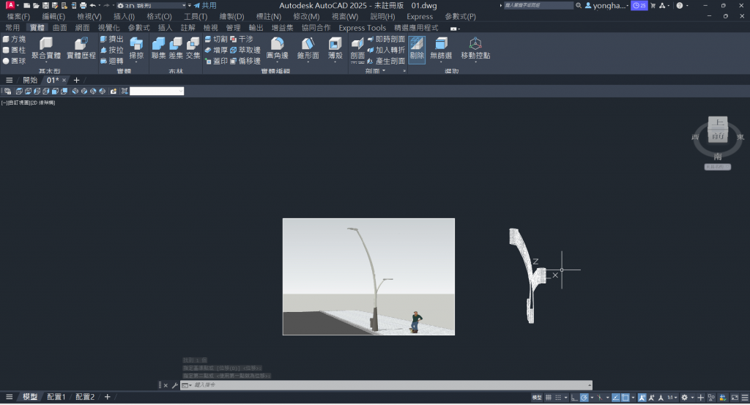
Task: Select the 方塊 (Box) solid tool
Action: click(x=15, y=40)
